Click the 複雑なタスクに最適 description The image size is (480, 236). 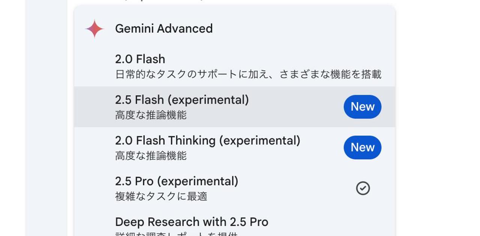point(161,196)
